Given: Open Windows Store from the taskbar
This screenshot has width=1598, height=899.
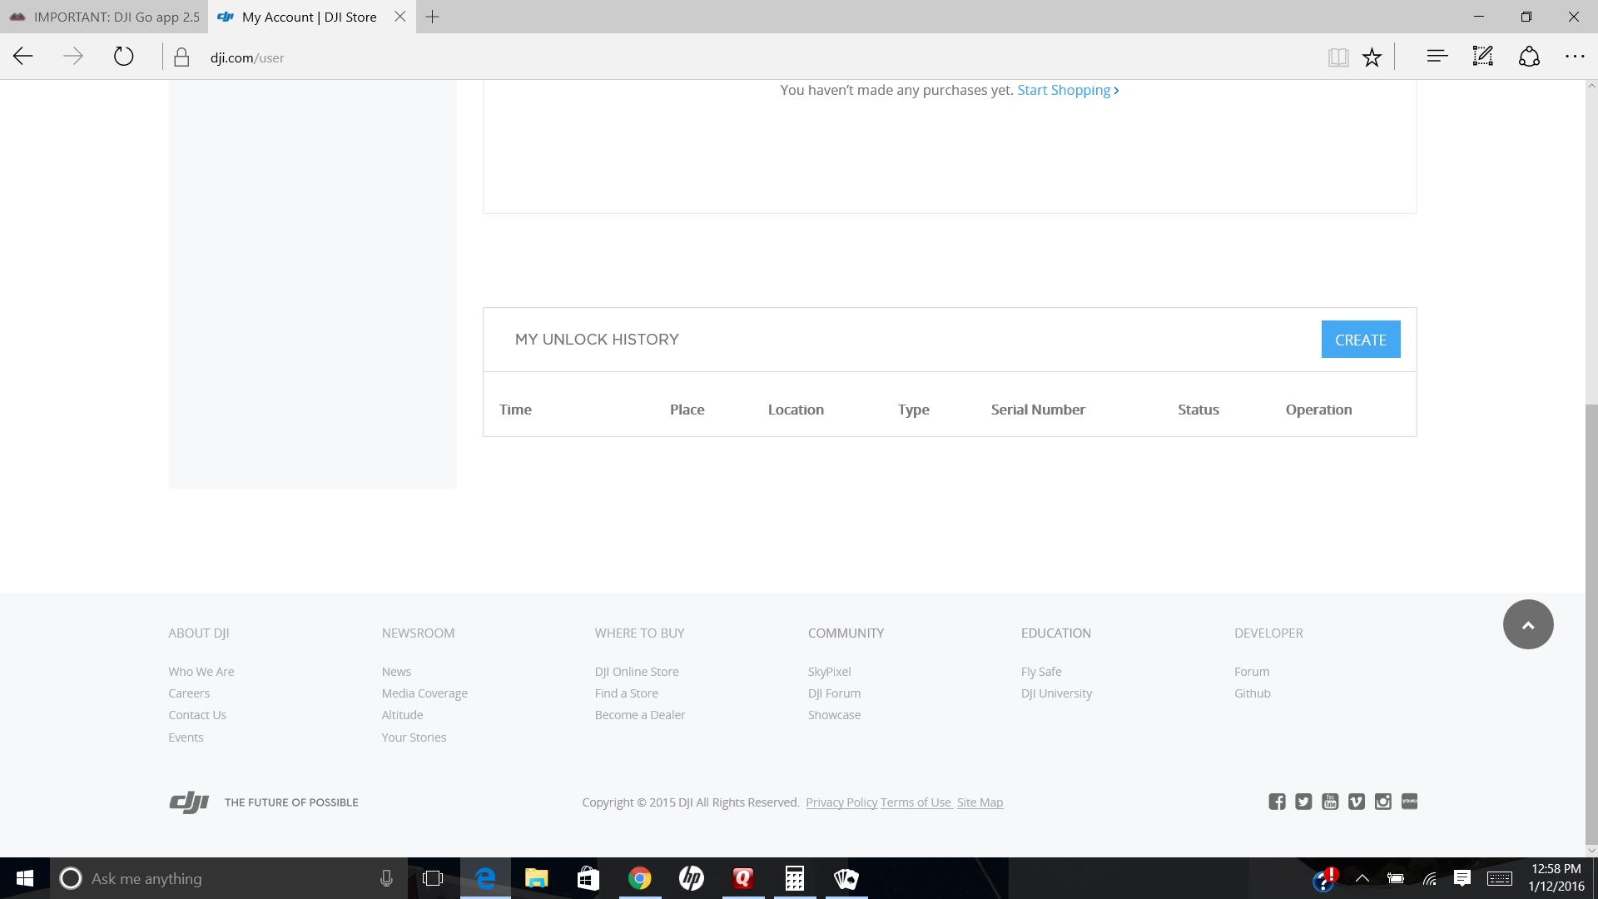Looking at the screenshot, I should [588, 878].
